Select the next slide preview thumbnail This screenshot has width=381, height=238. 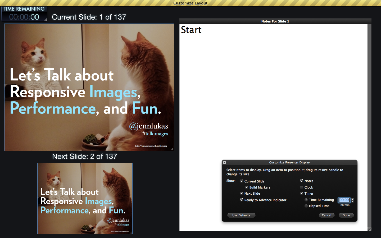point(85,198)
